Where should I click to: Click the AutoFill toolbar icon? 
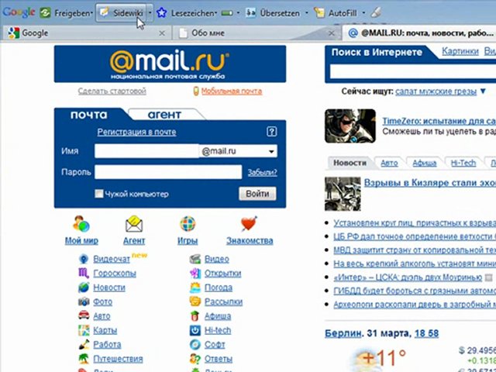[x=319, y=13]
